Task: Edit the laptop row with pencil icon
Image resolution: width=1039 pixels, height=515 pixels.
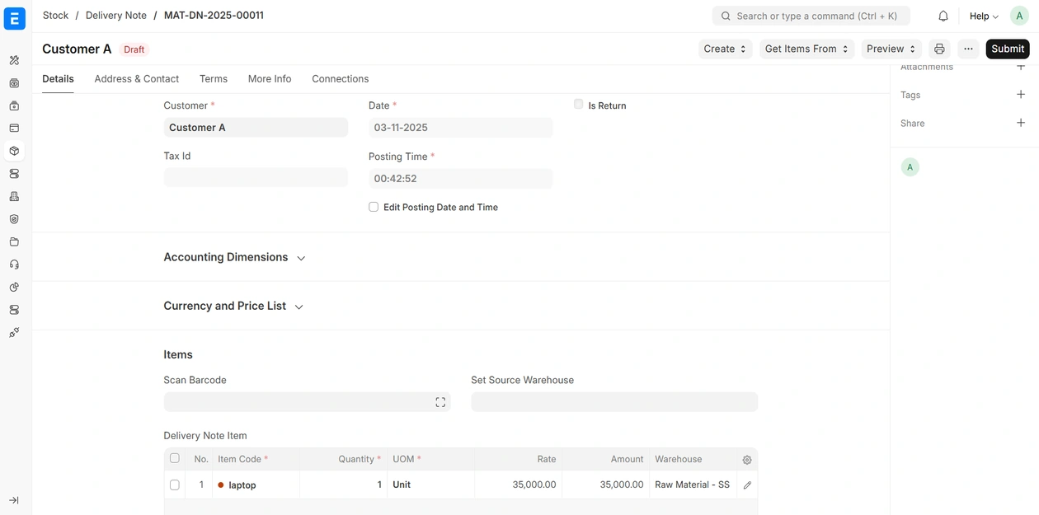Action: 747,485
